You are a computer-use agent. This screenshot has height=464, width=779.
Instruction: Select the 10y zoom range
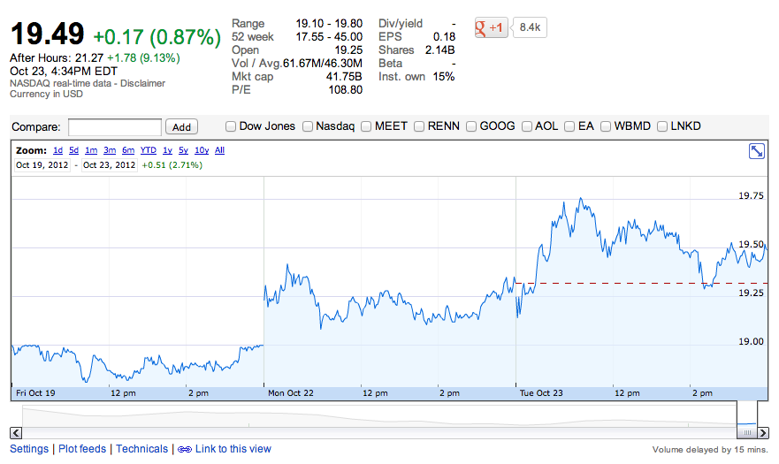pos(202,150)
